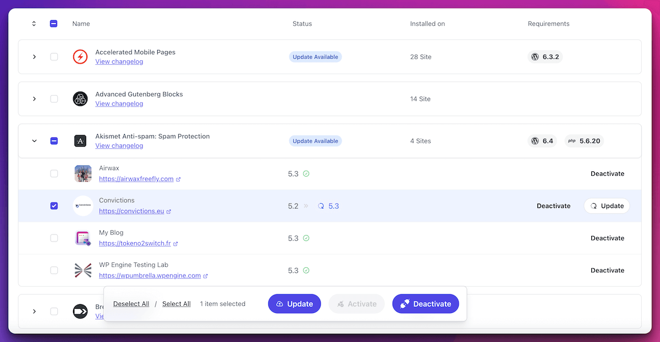Image resolution: width=660 pixels, height=342 pixels.
Task: Expand the Advanced Gutenberg Blocks row
Action: click(x=34, y=99)
